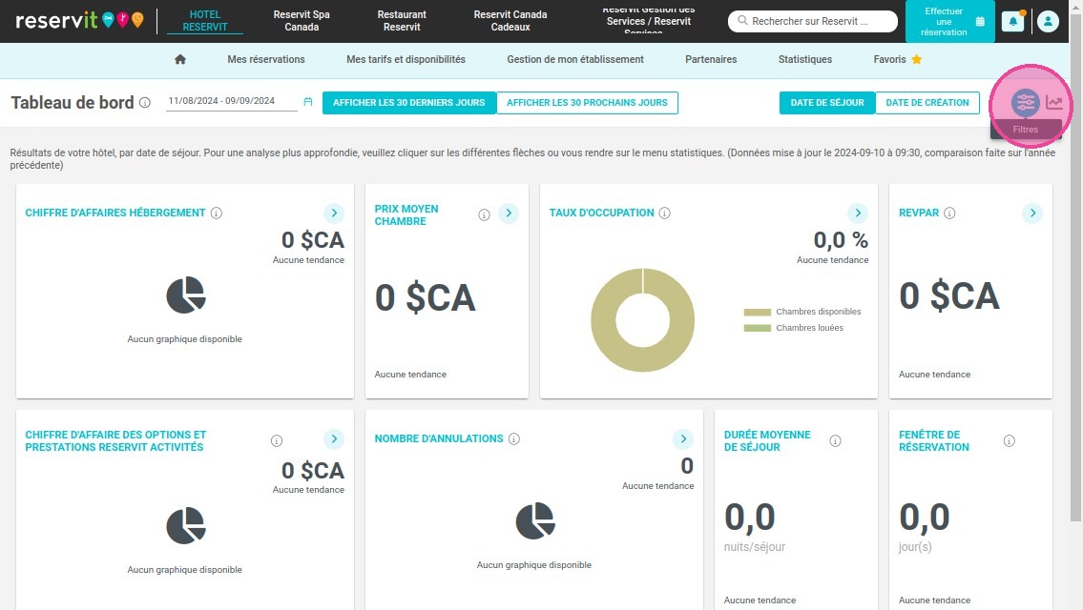The image size is (1083, 610).
Task: Open the user profile avatar
Action: (x=1048, y=21)
